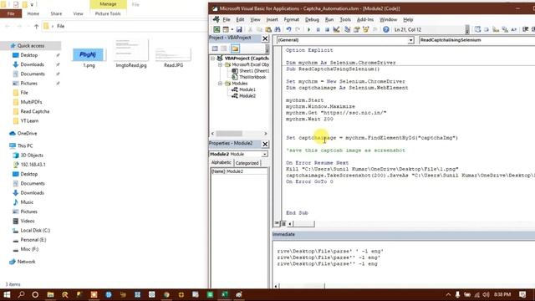
Task: Close the Project - VBAProject panel
Action: (x=265, y=38)
